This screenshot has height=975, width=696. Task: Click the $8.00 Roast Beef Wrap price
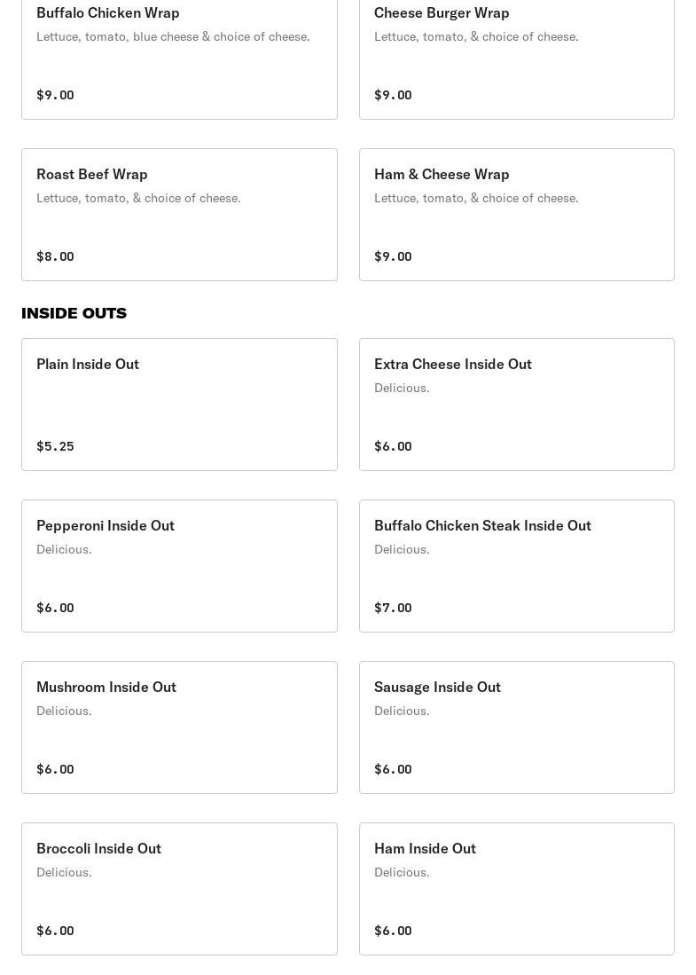[55, 256]
